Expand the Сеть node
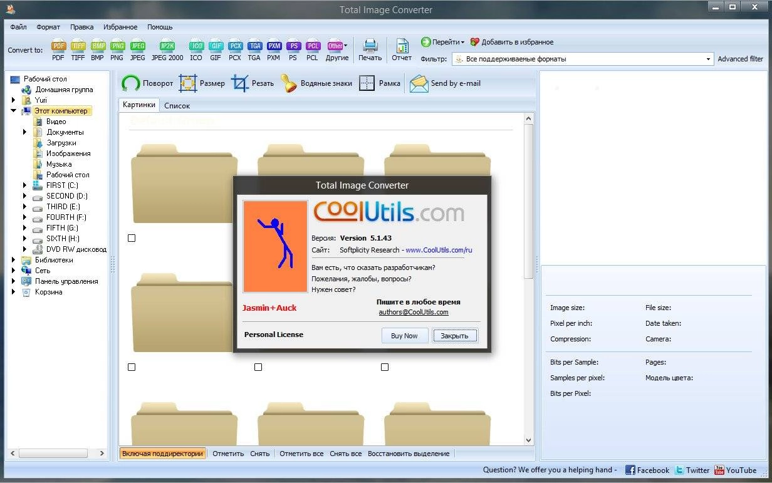Viewport: 772px width, 483px height. pyautogui.click(x=14, y=271)
